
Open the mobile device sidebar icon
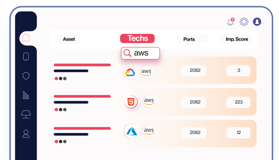coord(26,57)
